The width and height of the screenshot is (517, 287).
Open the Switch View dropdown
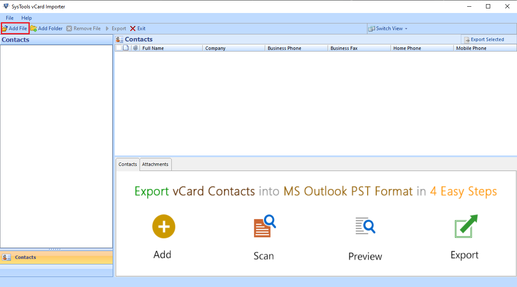(388, 28)
